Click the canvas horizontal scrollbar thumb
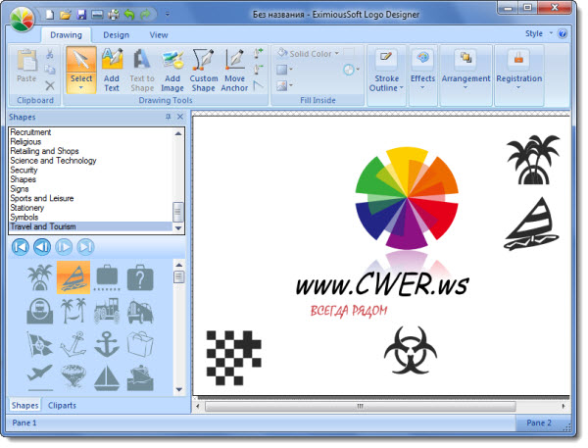Screen dimensions: 588x448 point(361,406)
